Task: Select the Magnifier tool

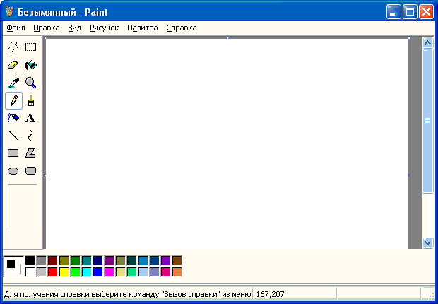Action: (x=30, y=83)
